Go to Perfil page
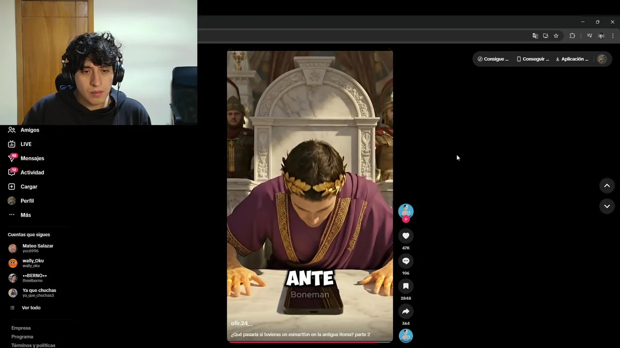 pos(27,201)
